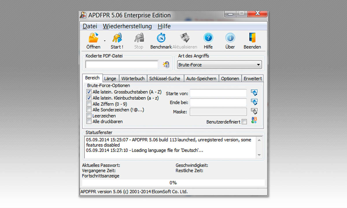Click the icon next to the Ende bei field
Viewport: 347px width, 208px height.
[254, 102]
